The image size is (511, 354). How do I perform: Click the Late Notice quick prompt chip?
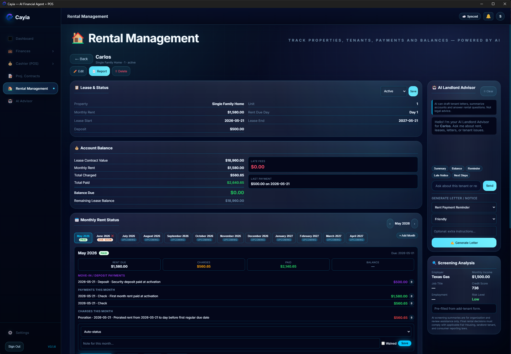point(441,175)
